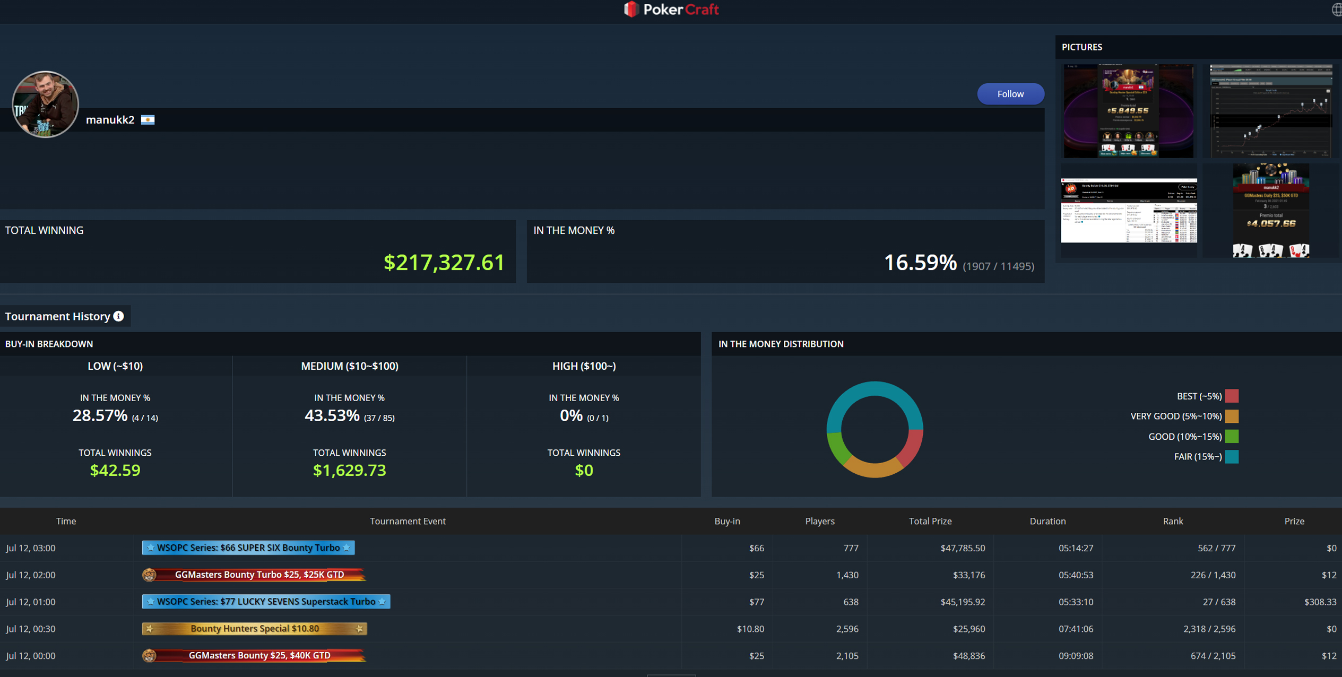Click left star on Bounty Hunters Special banner
This screenshot has width=1342, height=677.
click(150, 629)
